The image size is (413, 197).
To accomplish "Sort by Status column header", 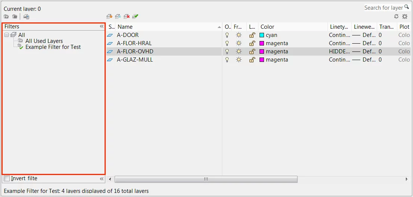I will 111,27.
